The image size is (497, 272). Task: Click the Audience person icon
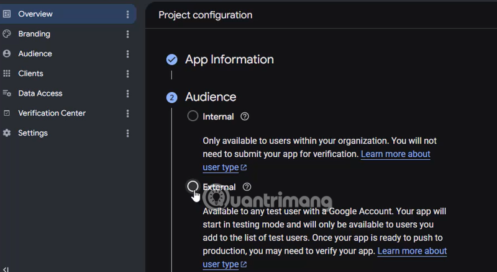[x=7, y=54]
